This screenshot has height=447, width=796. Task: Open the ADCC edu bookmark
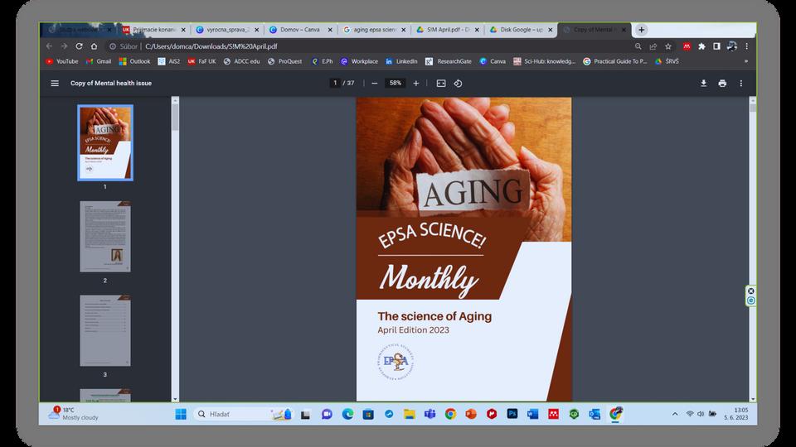241,61
